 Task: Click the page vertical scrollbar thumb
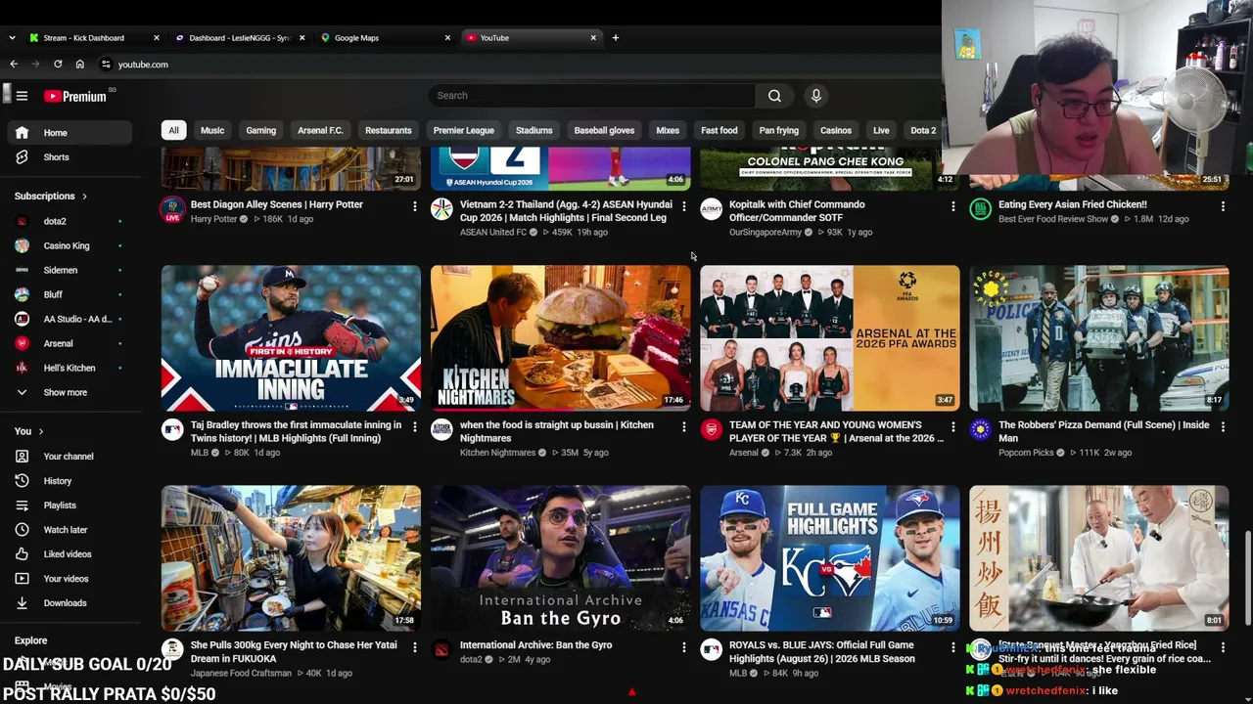(x=1248, y=577)
